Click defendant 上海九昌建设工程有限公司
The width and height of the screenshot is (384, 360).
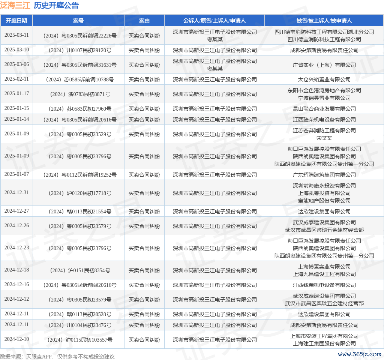point(324,274)
